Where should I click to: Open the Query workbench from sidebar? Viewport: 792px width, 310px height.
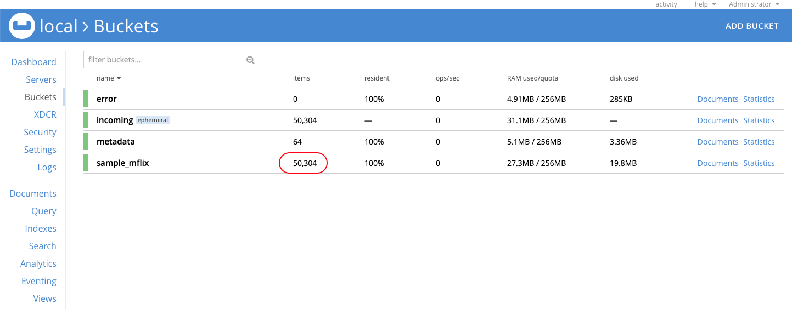[x=44, y=211]
